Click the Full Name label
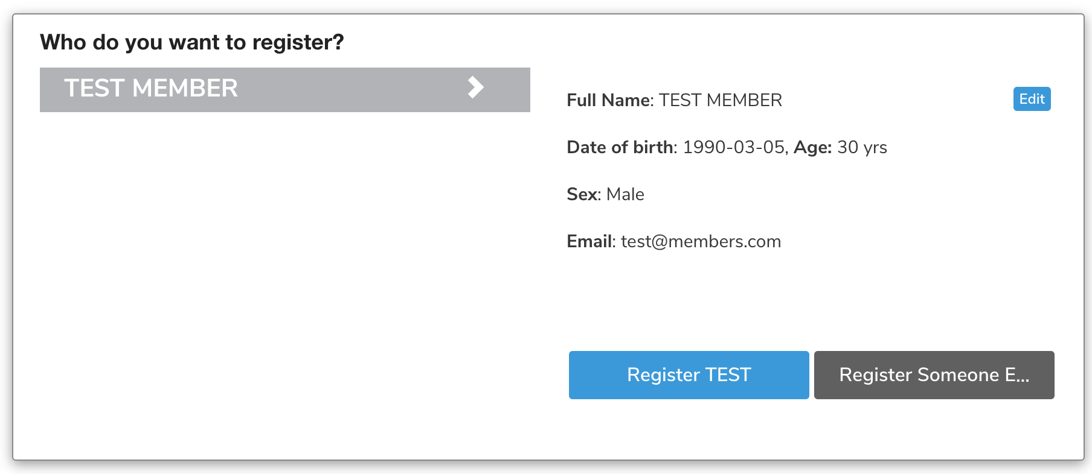The image size is (1092, 474). pos(609,100)
